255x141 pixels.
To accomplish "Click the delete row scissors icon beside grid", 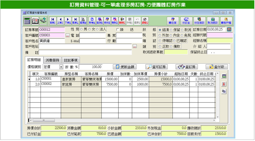I will pyautogui.click(x=224, y=84).
